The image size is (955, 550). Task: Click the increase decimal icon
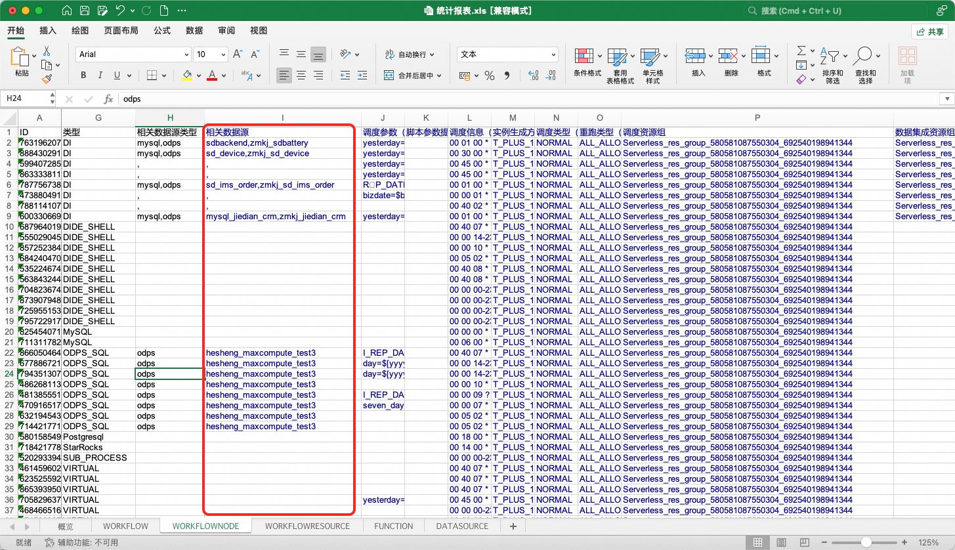(x=533, y=75)
